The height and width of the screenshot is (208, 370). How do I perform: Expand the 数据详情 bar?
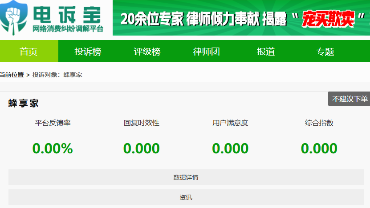pos(186,177)
